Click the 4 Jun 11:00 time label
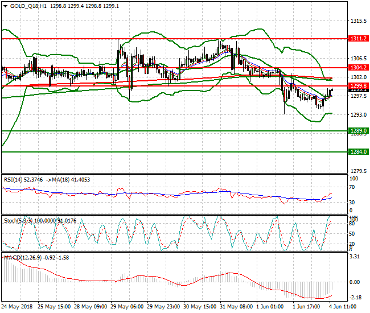 (343, 307)
